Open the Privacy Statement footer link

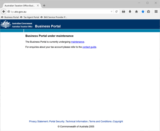[38, 121]
